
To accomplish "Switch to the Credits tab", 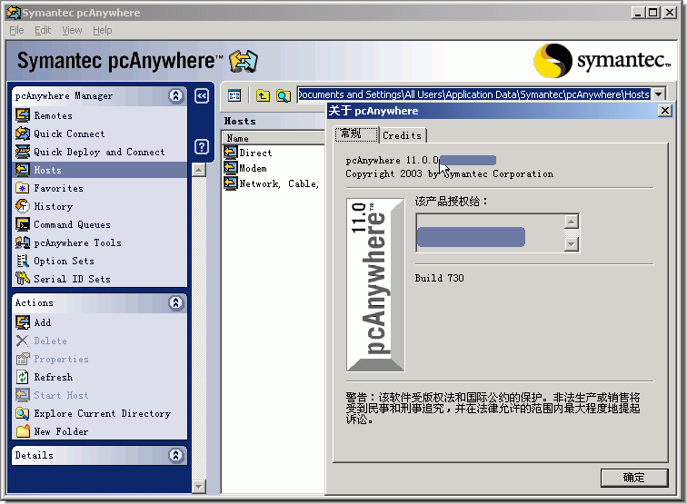I will [x=402, y=135].
